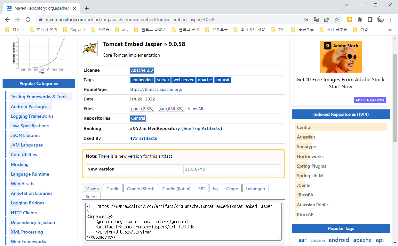This screenshot has height=246, width=398.
Task: Open the Extensions puzzle-piece icon
Action: click(360, 20)
